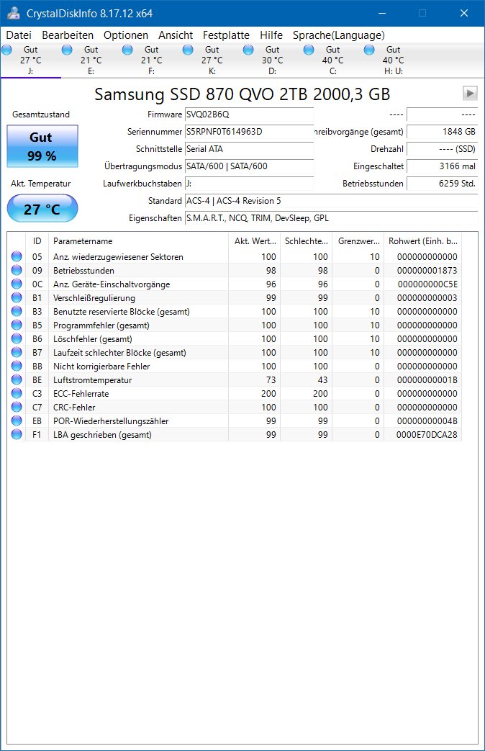This screenshot has height=751, width=485.
Task: Click status orb of attribute BE row
Action: click(17, 379)
